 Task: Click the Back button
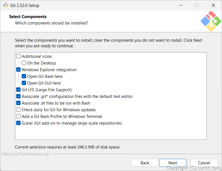coord(145,163)
